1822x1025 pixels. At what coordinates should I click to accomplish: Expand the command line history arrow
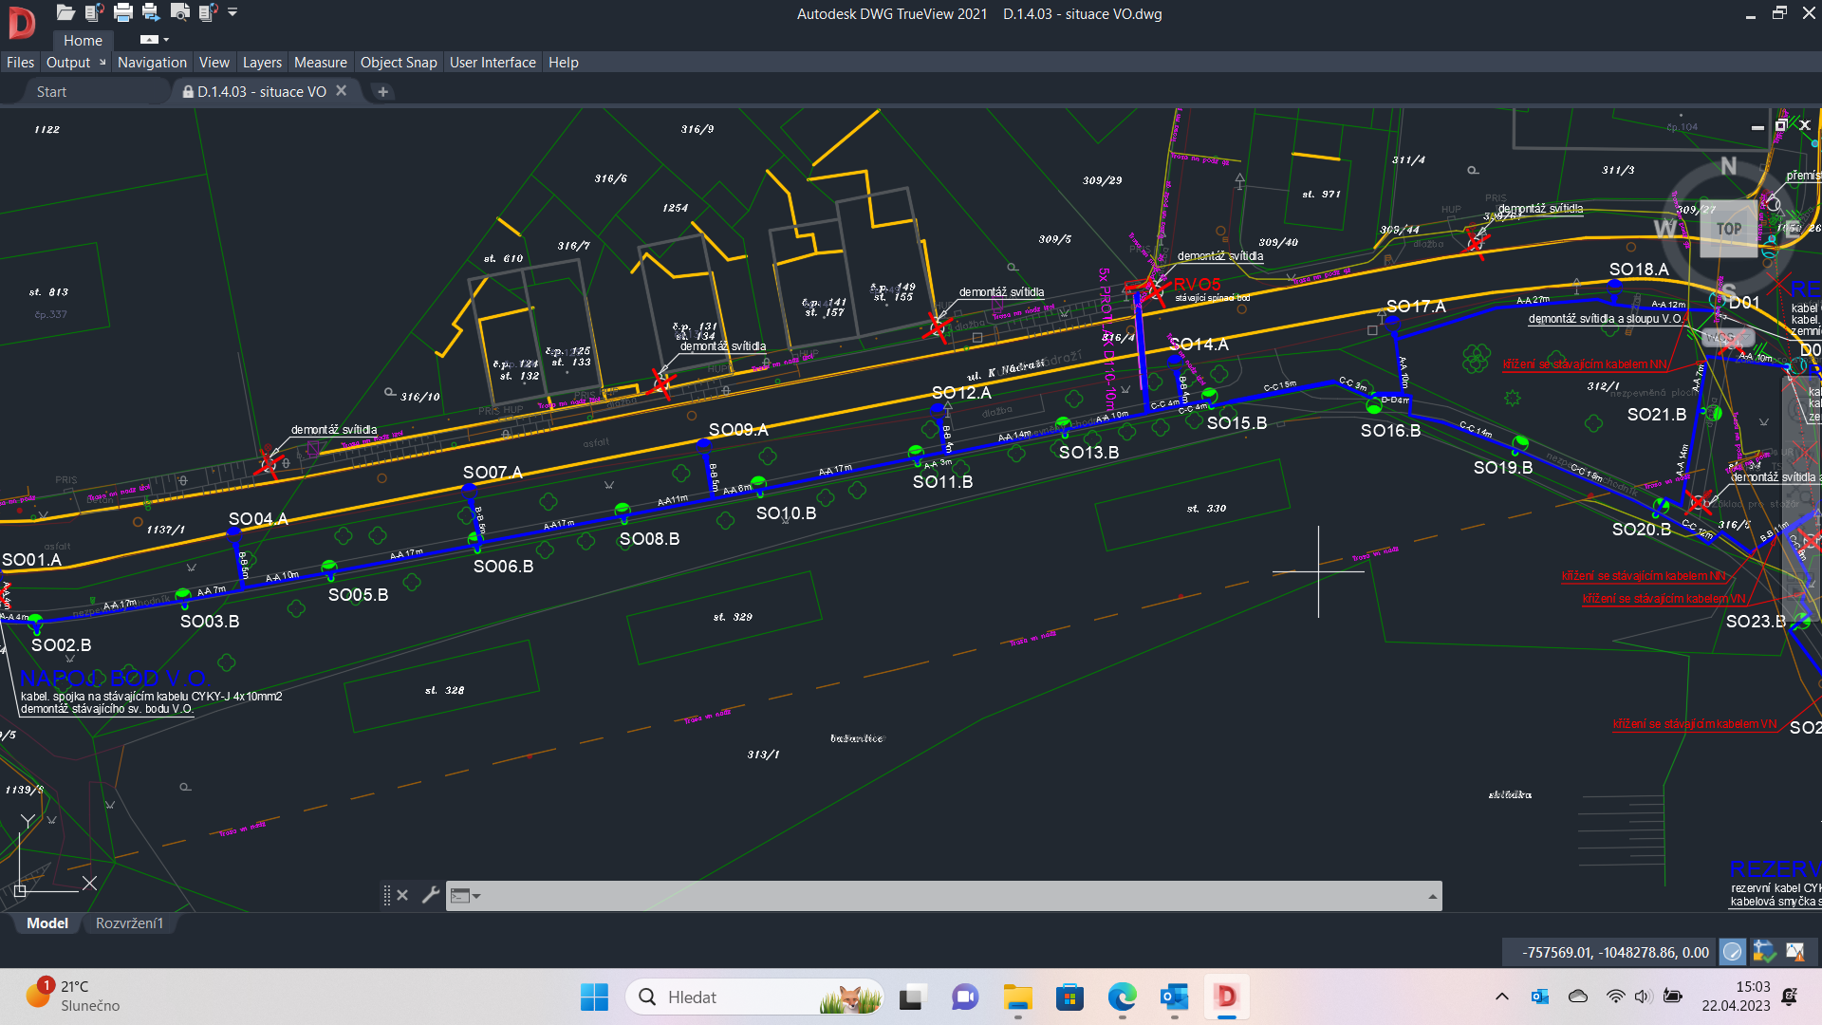coord(1433,896)
